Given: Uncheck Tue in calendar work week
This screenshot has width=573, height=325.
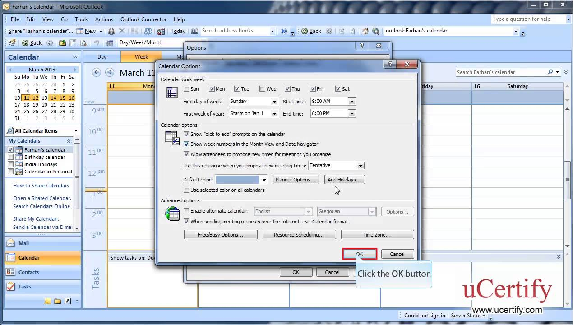Looking at the screenshot, I should pos(237,89).
